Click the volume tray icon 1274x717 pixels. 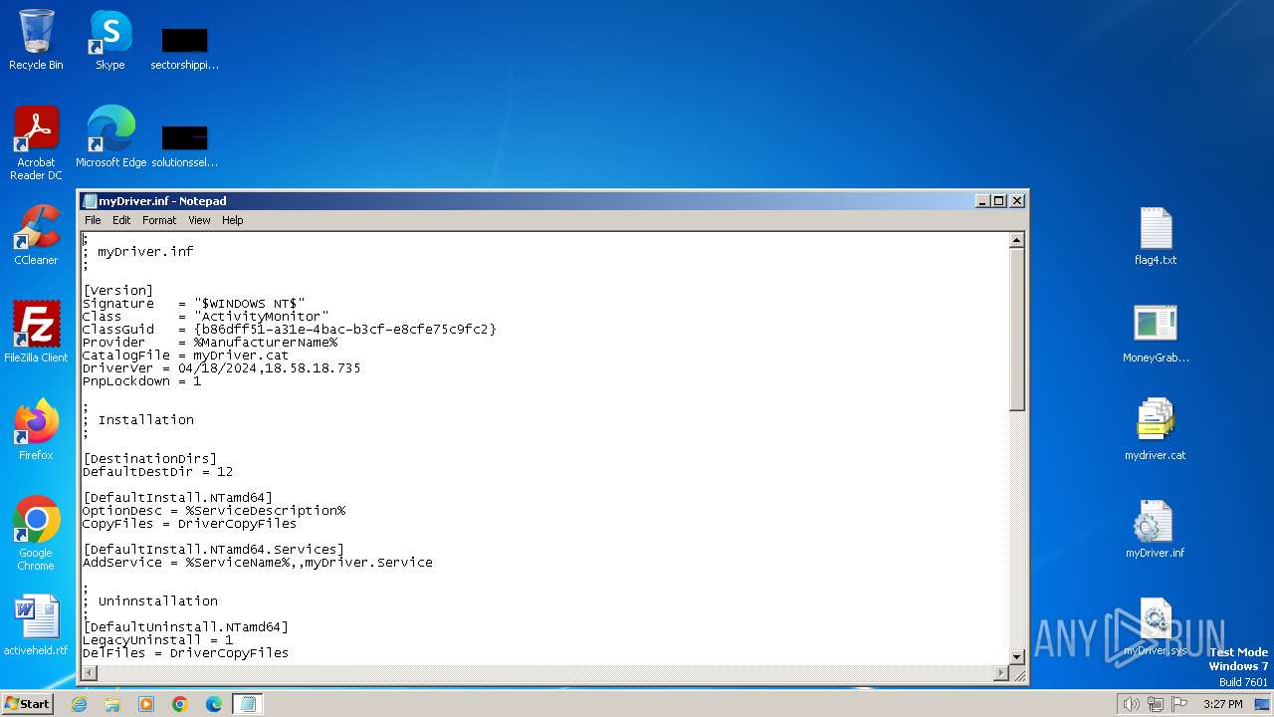point(1132,704)
